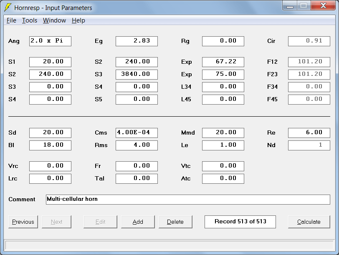The image size is (339, 255).
Task: Open the Help menu
Action: click(78, 20)
